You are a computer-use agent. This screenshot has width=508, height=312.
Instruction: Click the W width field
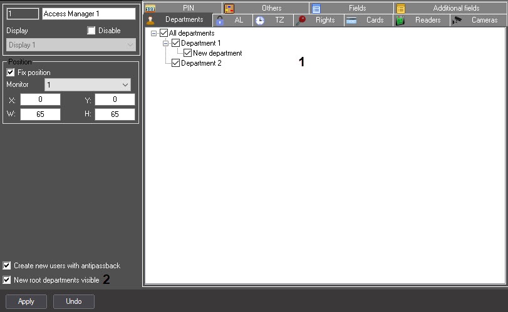coord(40,114)
